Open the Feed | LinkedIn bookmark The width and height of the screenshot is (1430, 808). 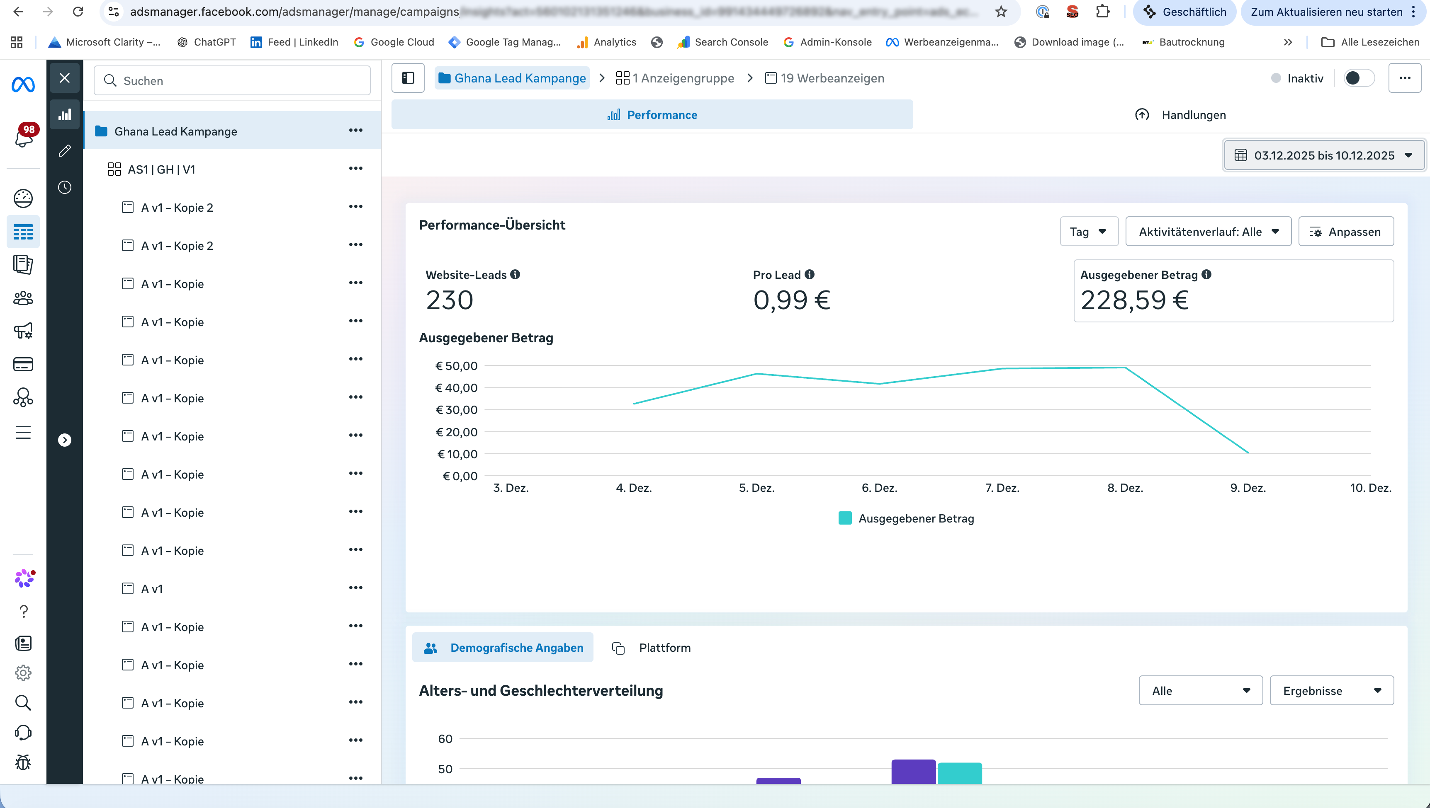click(x=294, y=42)
